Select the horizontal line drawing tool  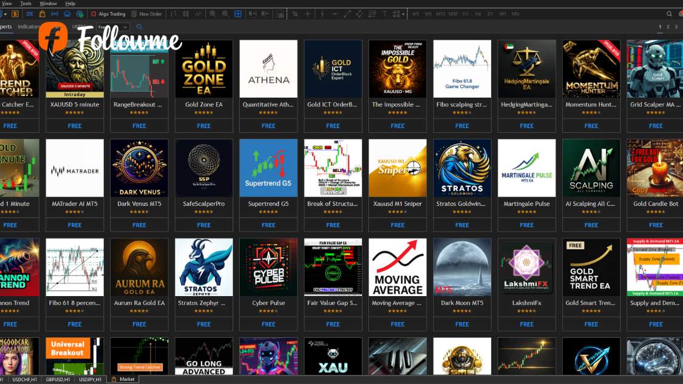(x=335, y=14)
